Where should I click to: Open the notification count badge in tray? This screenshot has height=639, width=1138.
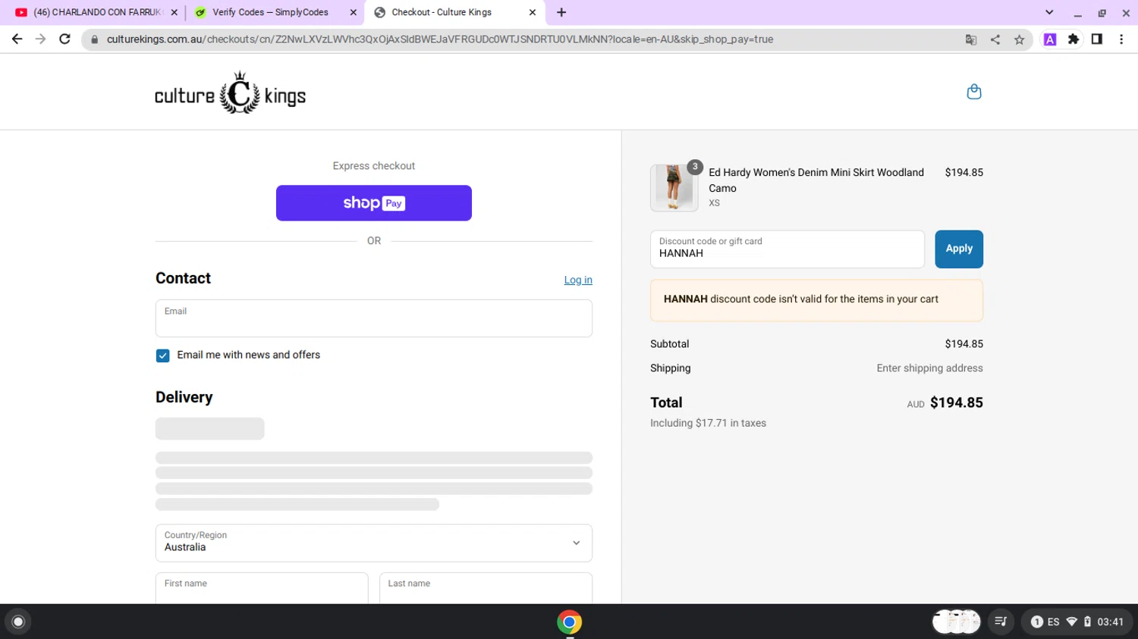(x=1036, y=622)
